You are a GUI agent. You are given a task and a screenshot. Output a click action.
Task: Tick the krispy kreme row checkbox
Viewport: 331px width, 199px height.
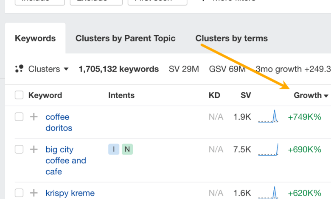click(19, 193)
